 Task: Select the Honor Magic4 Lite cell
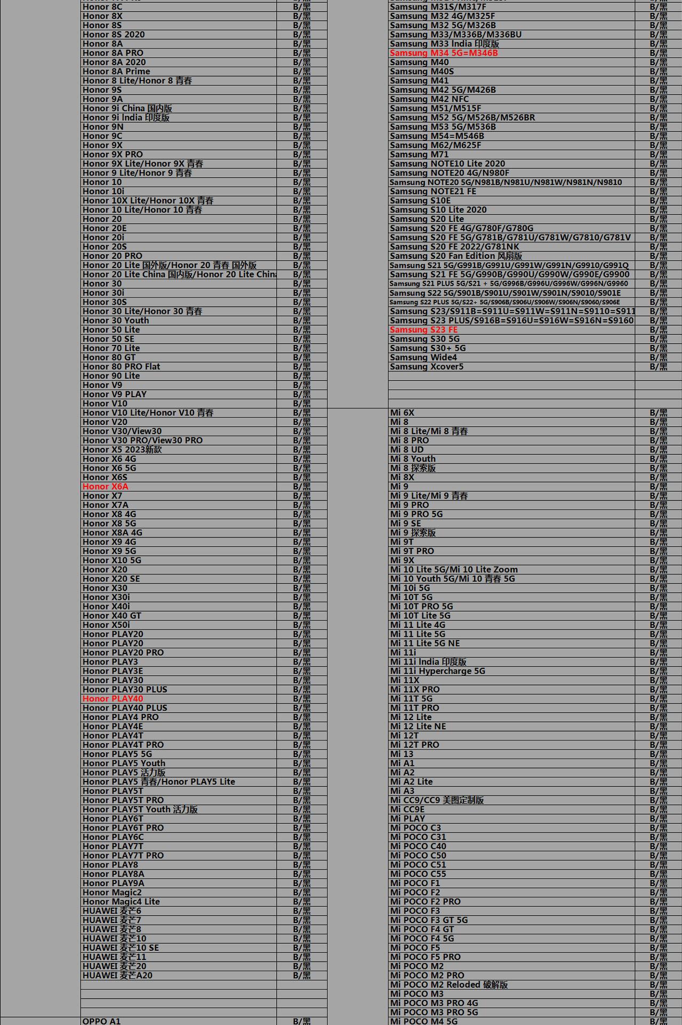coord(121,901)
